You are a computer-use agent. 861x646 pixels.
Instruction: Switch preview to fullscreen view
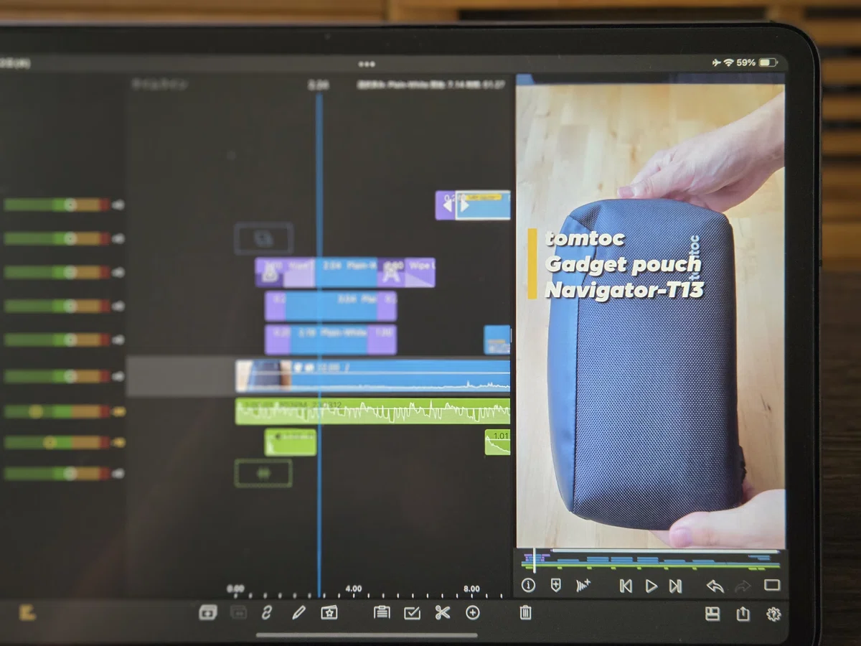[x=772, y=586]
